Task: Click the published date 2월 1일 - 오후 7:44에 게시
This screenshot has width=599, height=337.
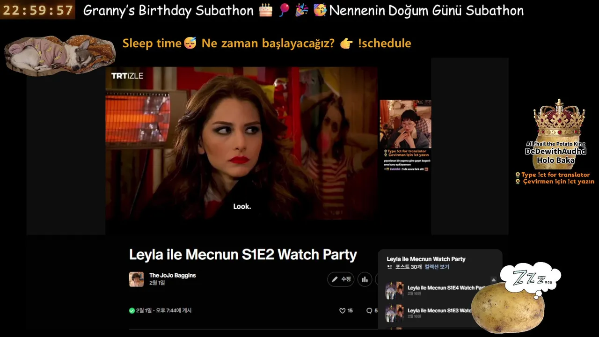Action: (x=164, y=310)
